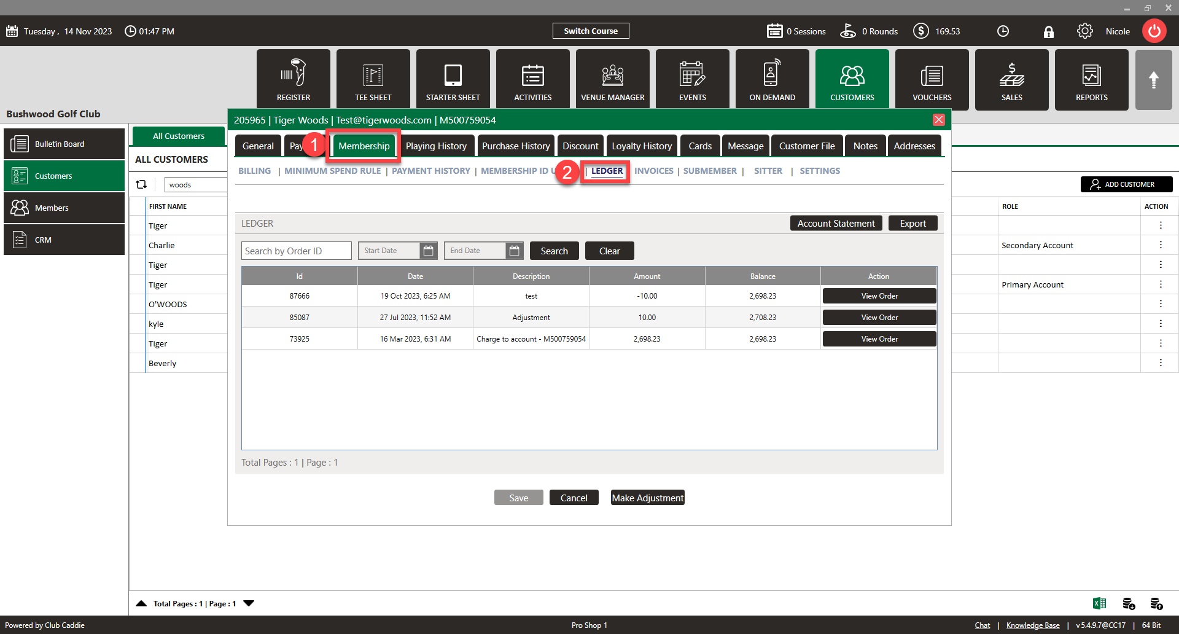
Task: Open the Knowledge Base link
Action: click(1033, 625)
